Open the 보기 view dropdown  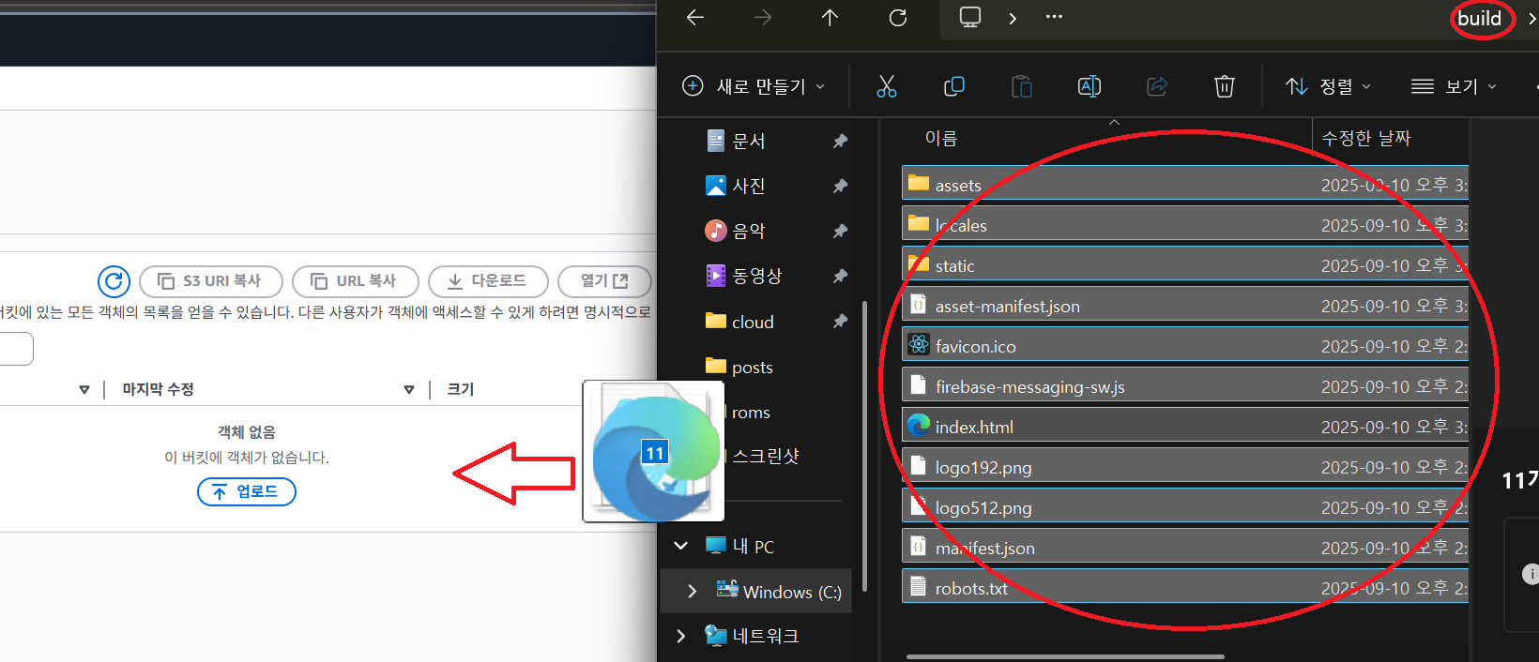(1454, 86)
